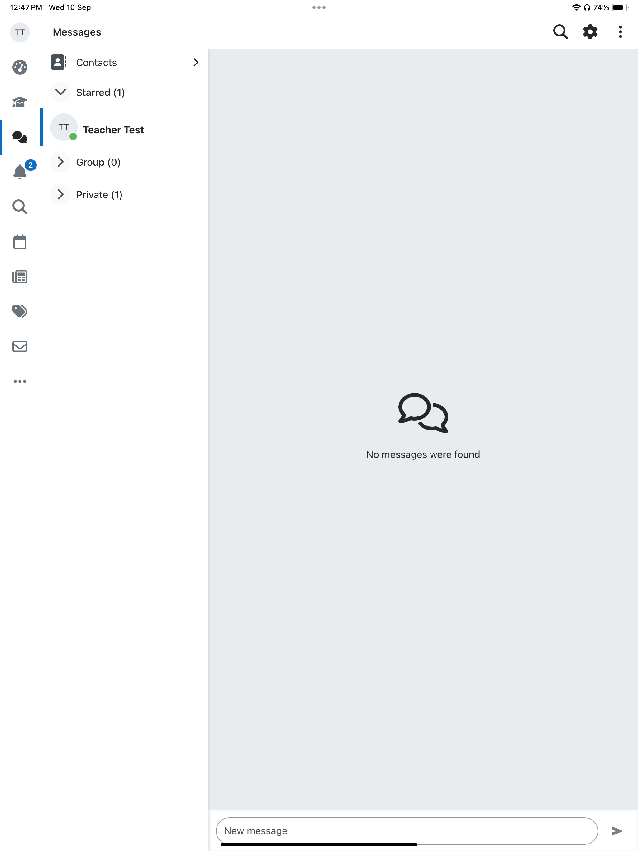638x851 pixels.
Task: Tap the battery status indicator
Action: pyautogui.click(x=620, y=7)
